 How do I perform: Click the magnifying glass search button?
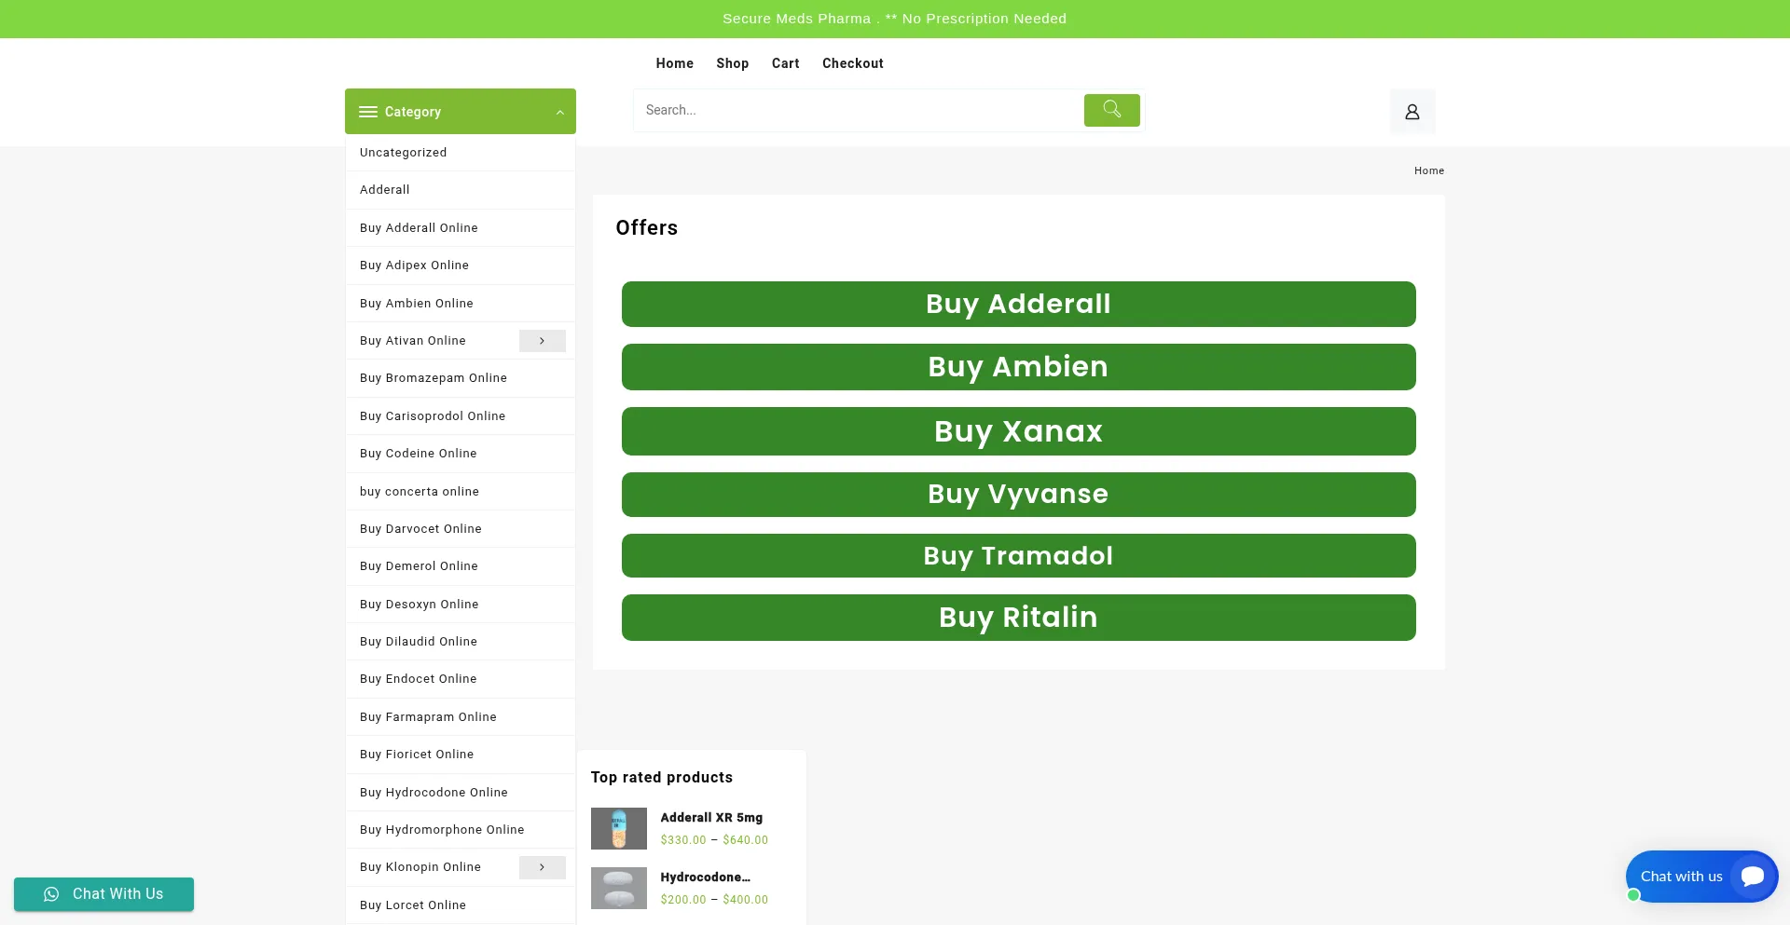1111,110
